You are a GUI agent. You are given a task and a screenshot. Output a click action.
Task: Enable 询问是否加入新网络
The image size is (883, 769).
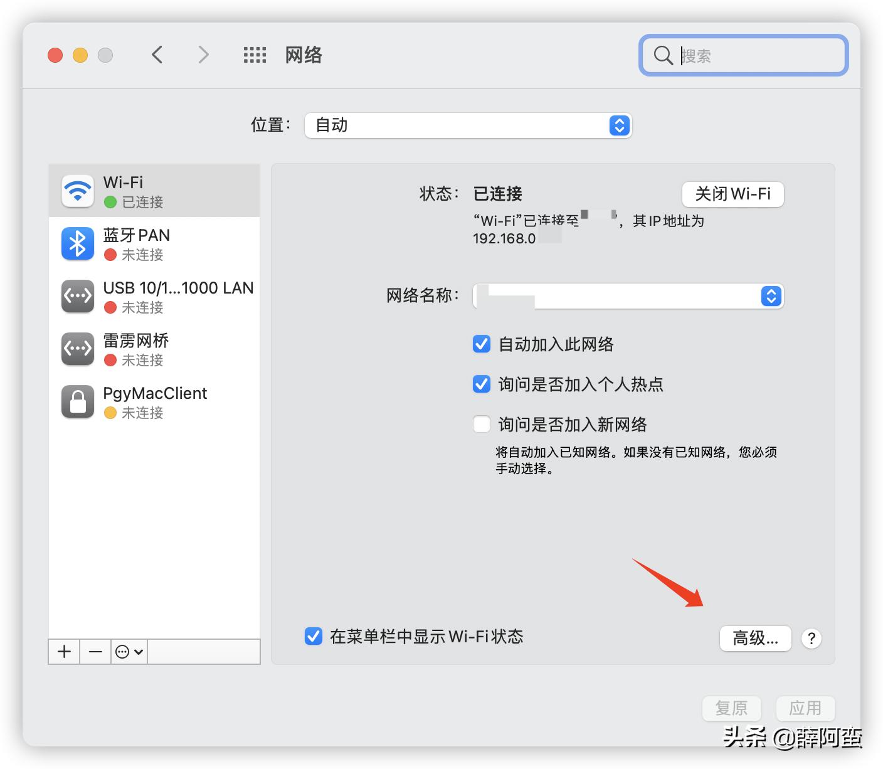481,424
